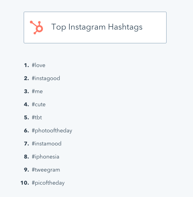This screenshot has width=193, height=197.
Task: Click the orange HubSpot sprocket logo
Action: 36,28
